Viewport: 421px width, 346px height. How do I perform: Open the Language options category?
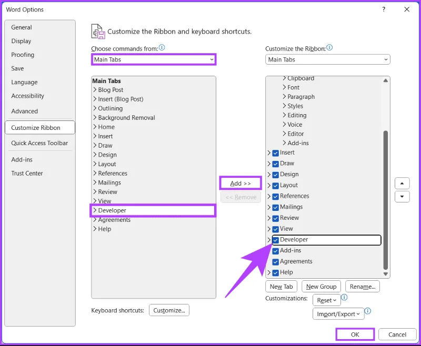tap(24, 82)
